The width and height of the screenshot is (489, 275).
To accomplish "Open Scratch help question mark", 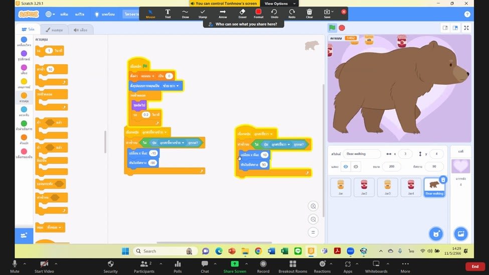I will coord(467,14).
